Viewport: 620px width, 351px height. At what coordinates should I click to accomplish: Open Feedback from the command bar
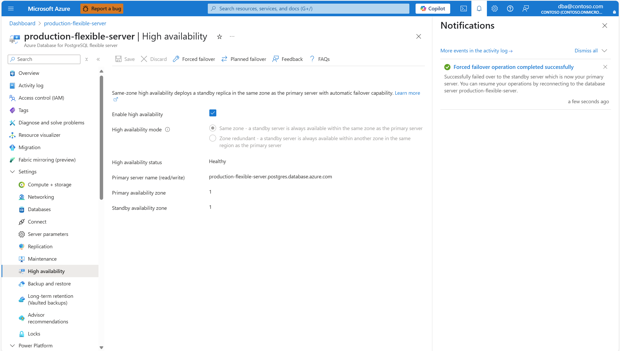click(x=288, y=59)
